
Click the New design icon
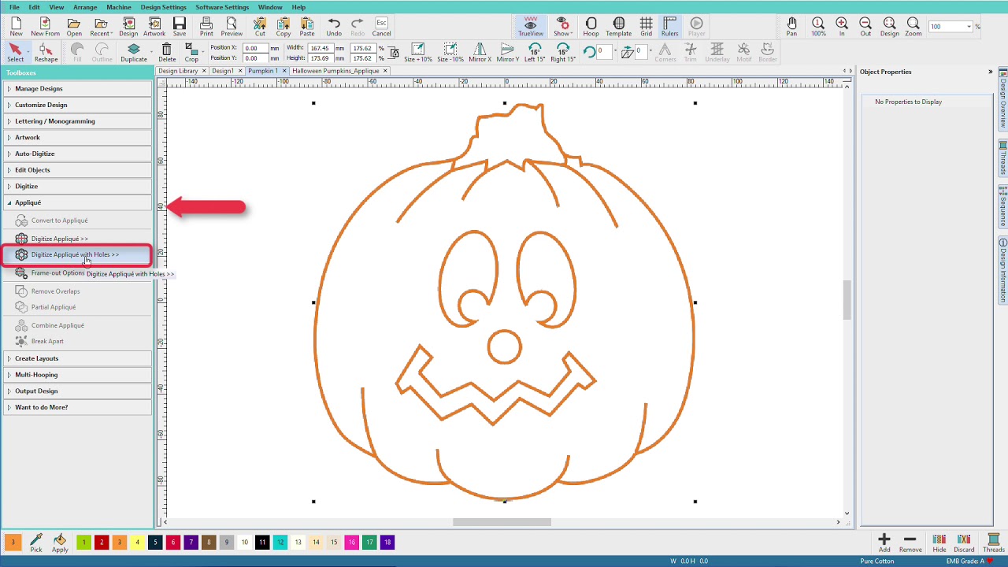(16, 27)
